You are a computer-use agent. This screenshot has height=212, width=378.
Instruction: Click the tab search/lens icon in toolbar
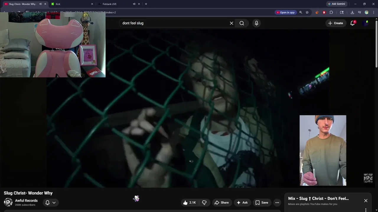(342, 12)
